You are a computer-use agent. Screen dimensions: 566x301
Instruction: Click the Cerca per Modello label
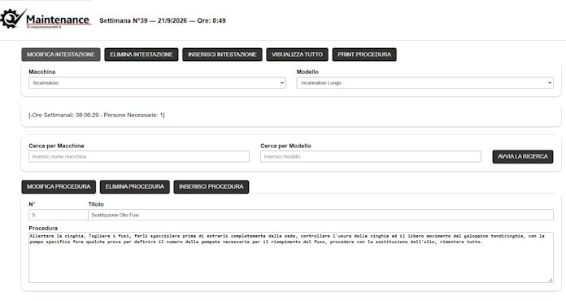point(286,146)
